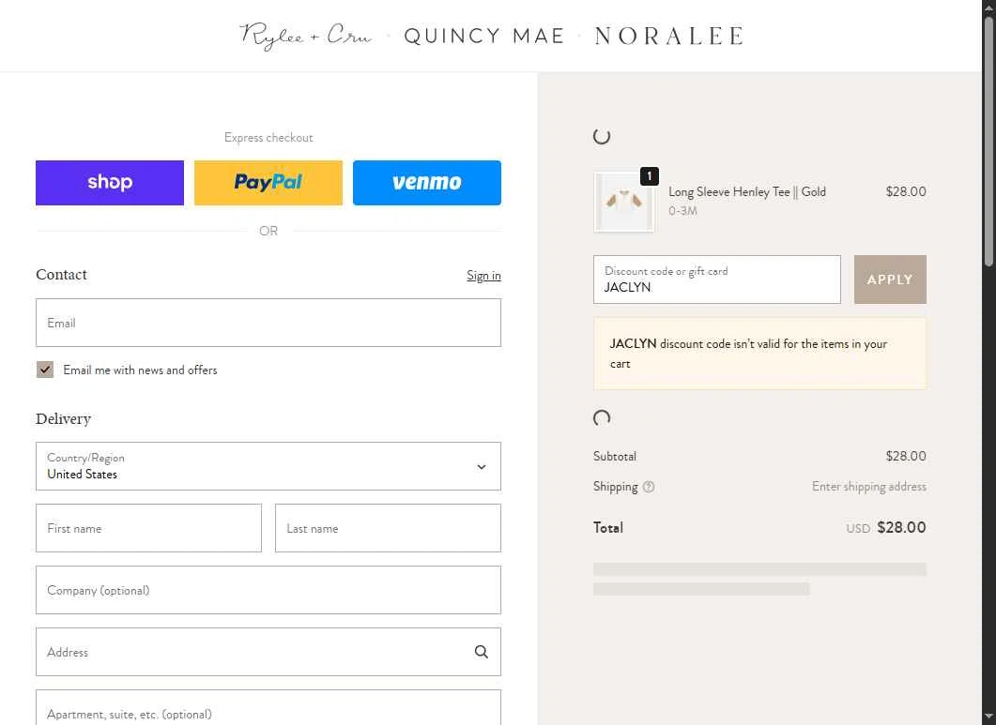Screen dimensions: 996x725
Task: Click the Rylee + Cru logo
Action: tap(305, 37)
